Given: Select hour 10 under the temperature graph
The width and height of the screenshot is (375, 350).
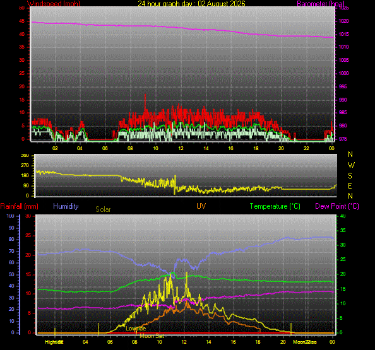Looking at the screenshot, I should coord(159,342).
